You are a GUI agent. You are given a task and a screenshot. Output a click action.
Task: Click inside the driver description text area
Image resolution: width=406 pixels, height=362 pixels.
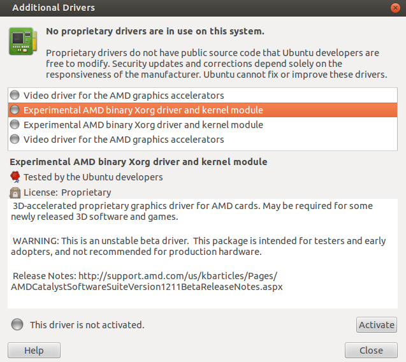coord(203,254)
